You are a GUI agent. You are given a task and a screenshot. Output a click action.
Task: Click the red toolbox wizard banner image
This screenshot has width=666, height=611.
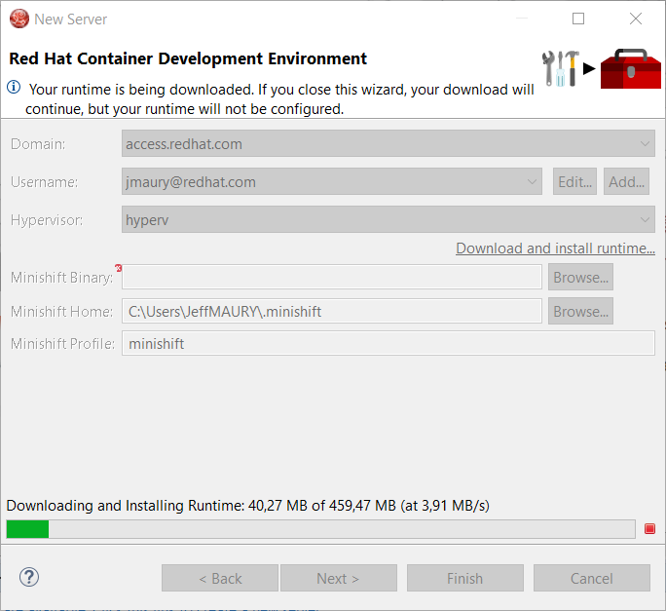point(629,69)
